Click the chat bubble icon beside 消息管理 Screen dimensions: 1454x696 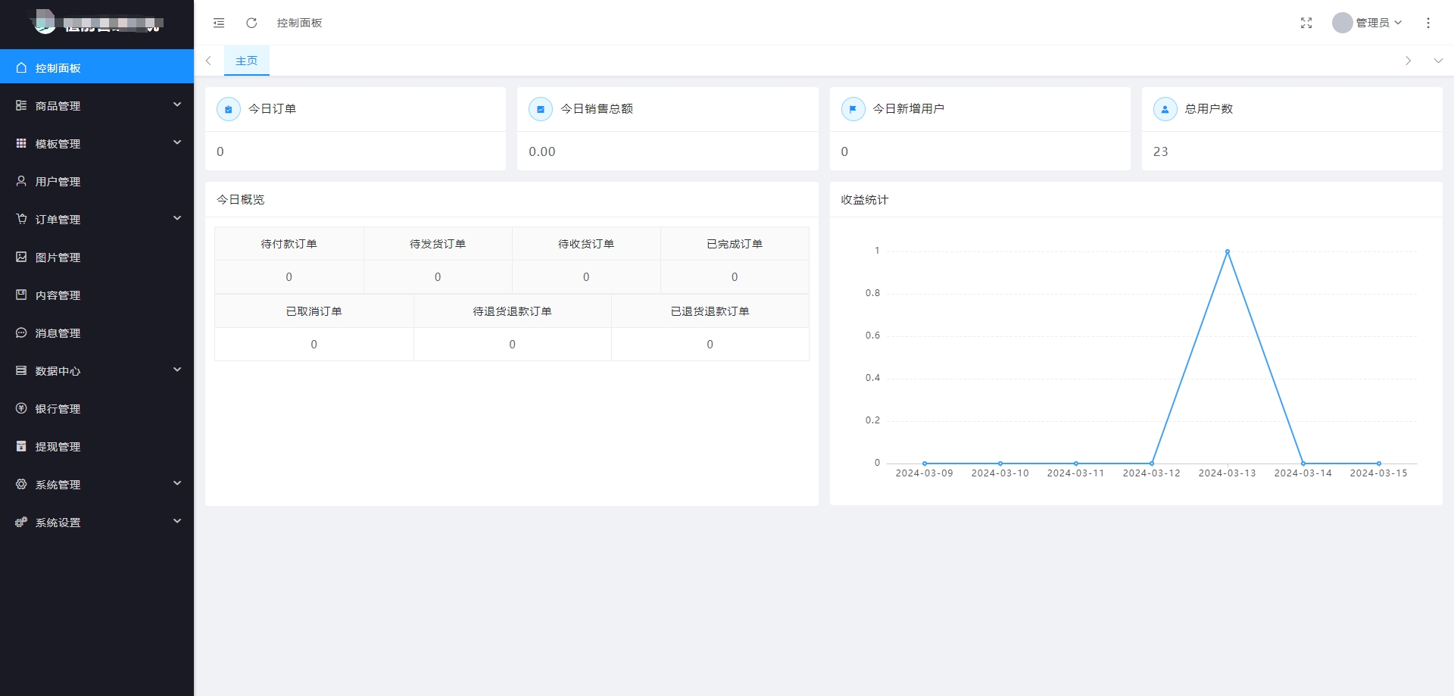pyautogui.click(x=21, y=332)
